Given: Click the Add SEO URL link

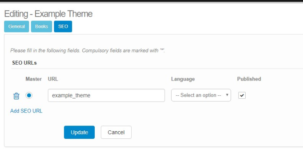Looking at the screenshot, I should click(x=26, y=111).
